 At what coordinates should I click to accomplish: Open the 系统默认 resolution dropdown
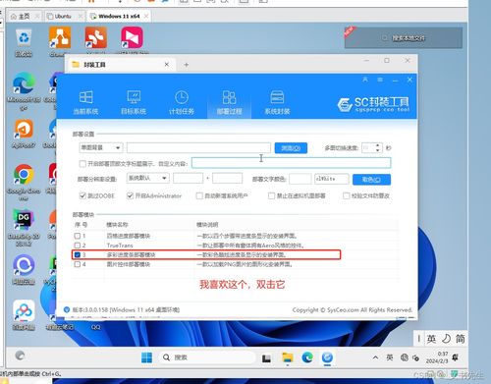(147, 178)
